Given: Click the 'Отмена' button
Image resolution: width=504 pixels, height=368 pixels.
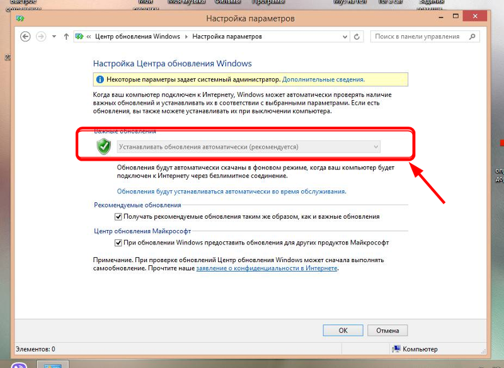Looking at the screenshot, I should tap(387, 330).
